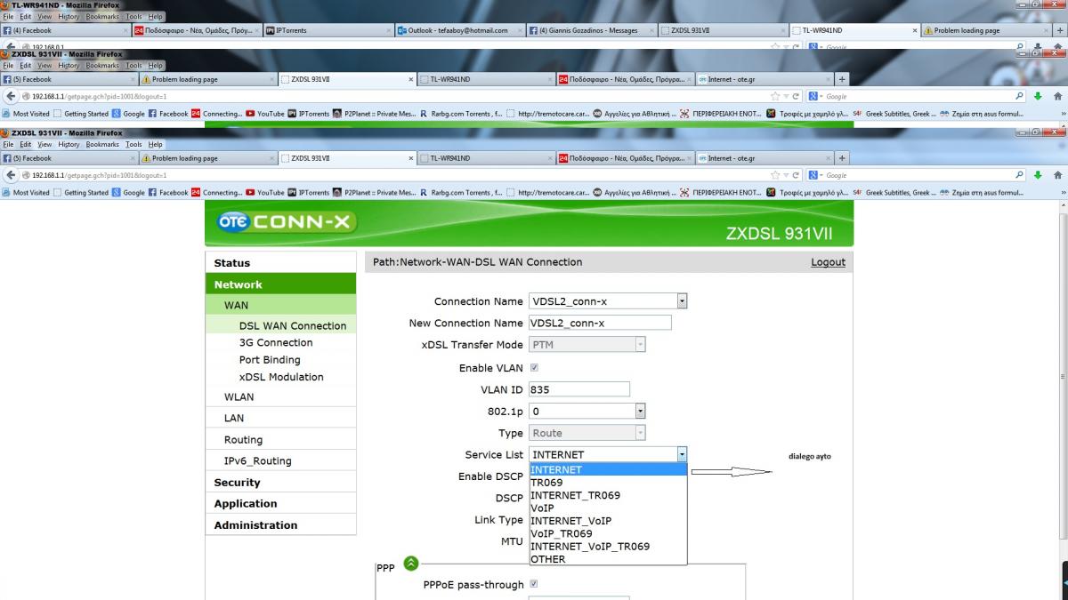Open Port Binding page in sidebar
This screenshot has height=600, width=1068.
click(270, 360)
